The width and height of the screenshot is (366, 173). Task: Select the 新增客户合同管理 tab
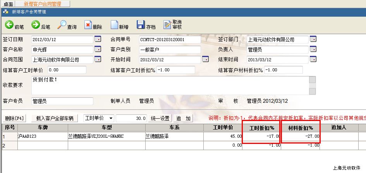44,3
